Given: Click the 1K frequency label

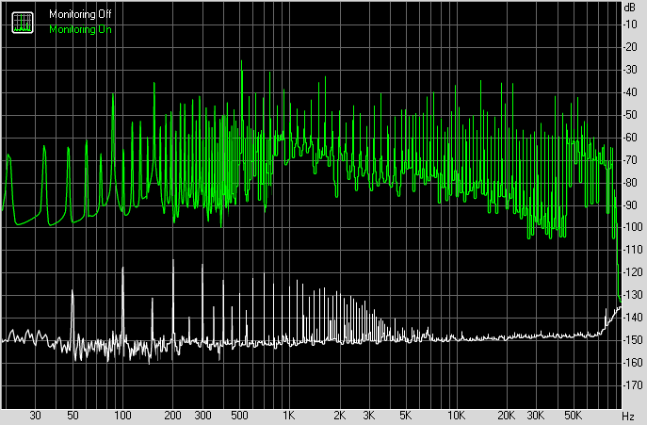Looking at the screenshot, I should click(x=289, y=415).
